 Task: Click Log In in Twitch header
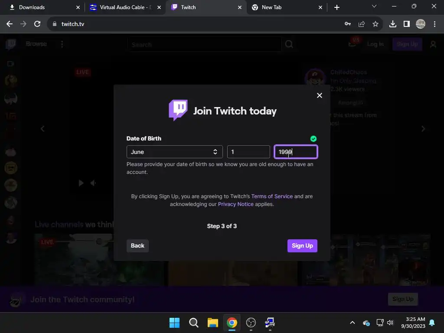tap(375, 44)
